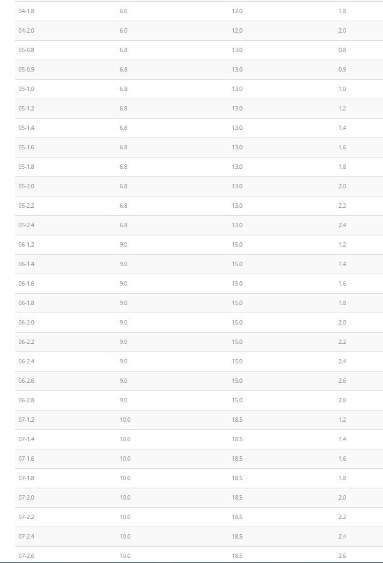The image size is (383, 563).
Task: Select the 04-2.0 row label
Action: (26, 31)
